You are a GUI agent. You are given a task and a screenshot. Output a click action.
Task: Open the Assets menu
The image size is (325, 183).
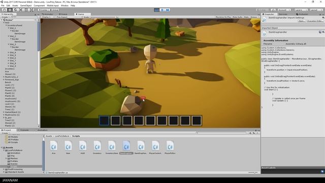pyautogui.click(x=15, y=6)
